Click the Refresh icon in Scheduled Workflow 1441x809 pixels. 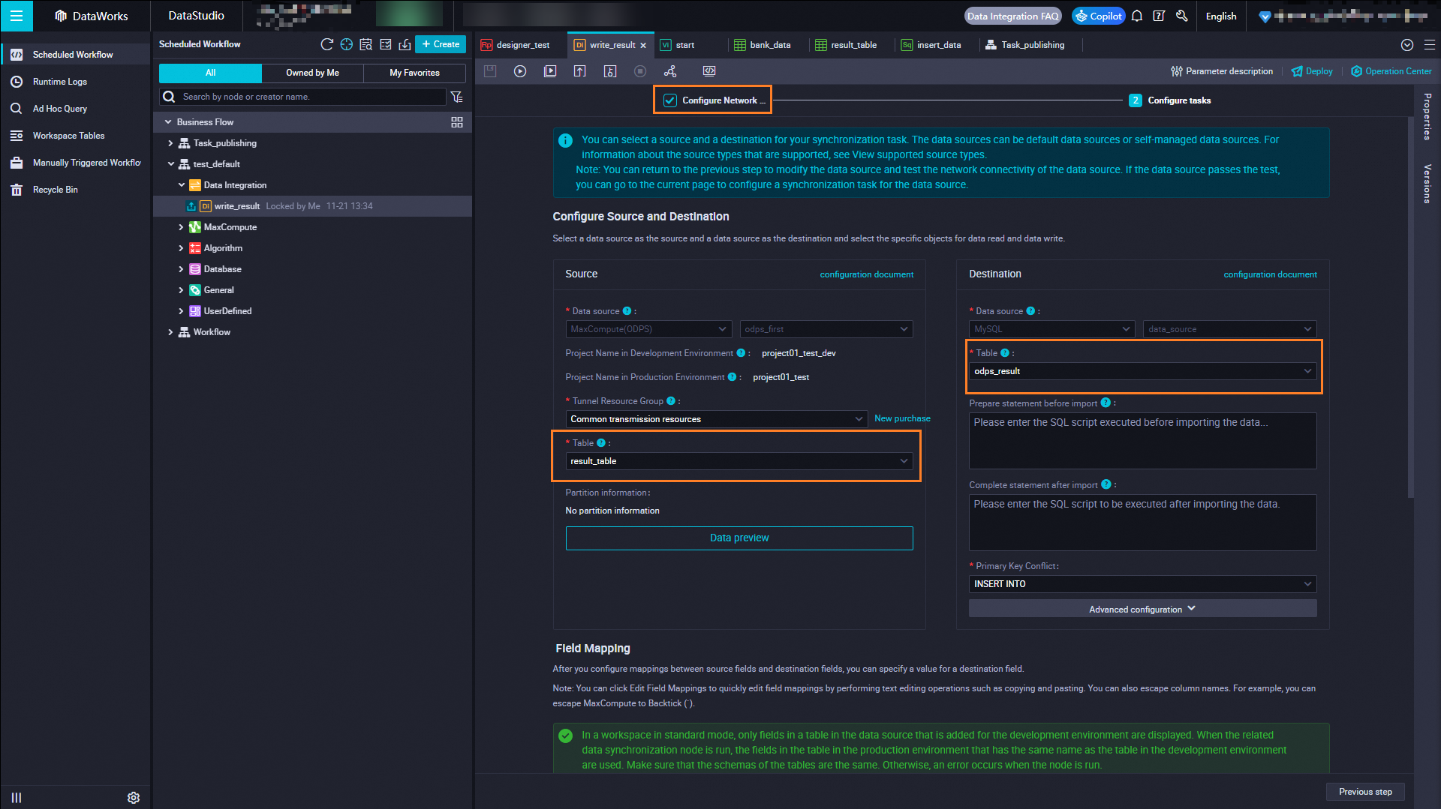pyautogui.click(x=326, y=44)
